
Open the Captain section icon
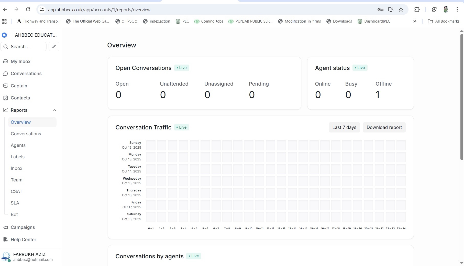6,86
